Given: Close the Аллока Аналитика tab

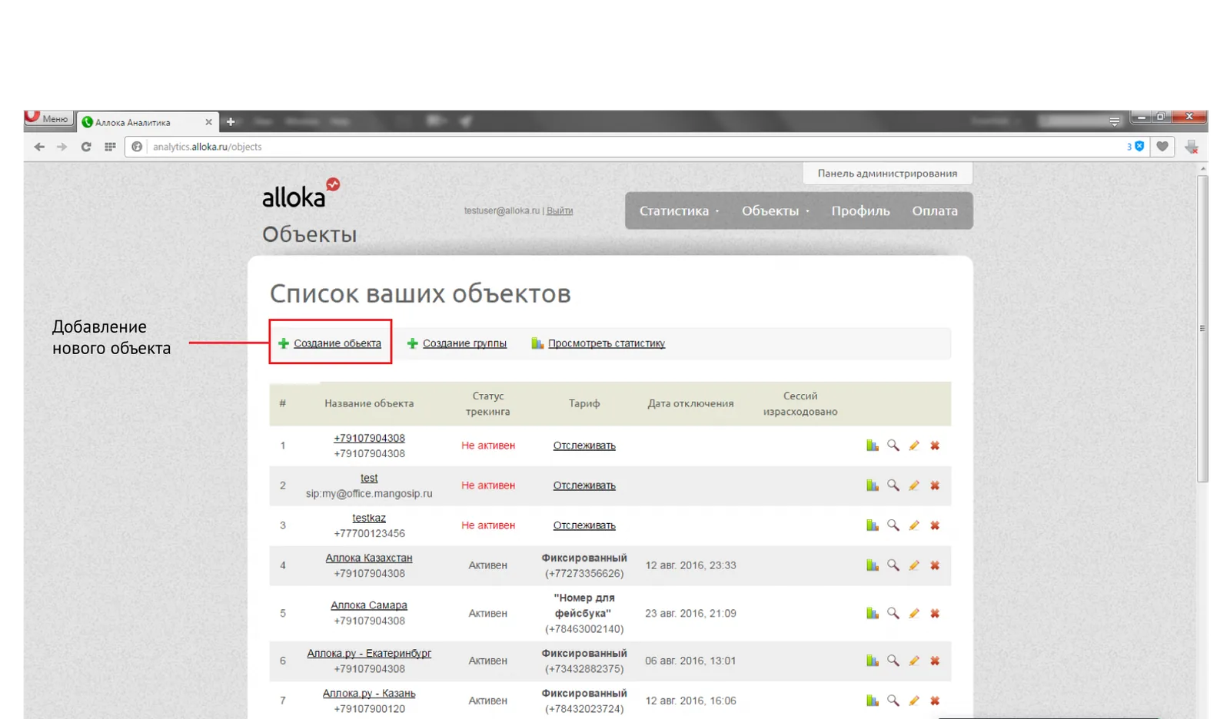Looking at the screenshot, I should coord(208,122).
